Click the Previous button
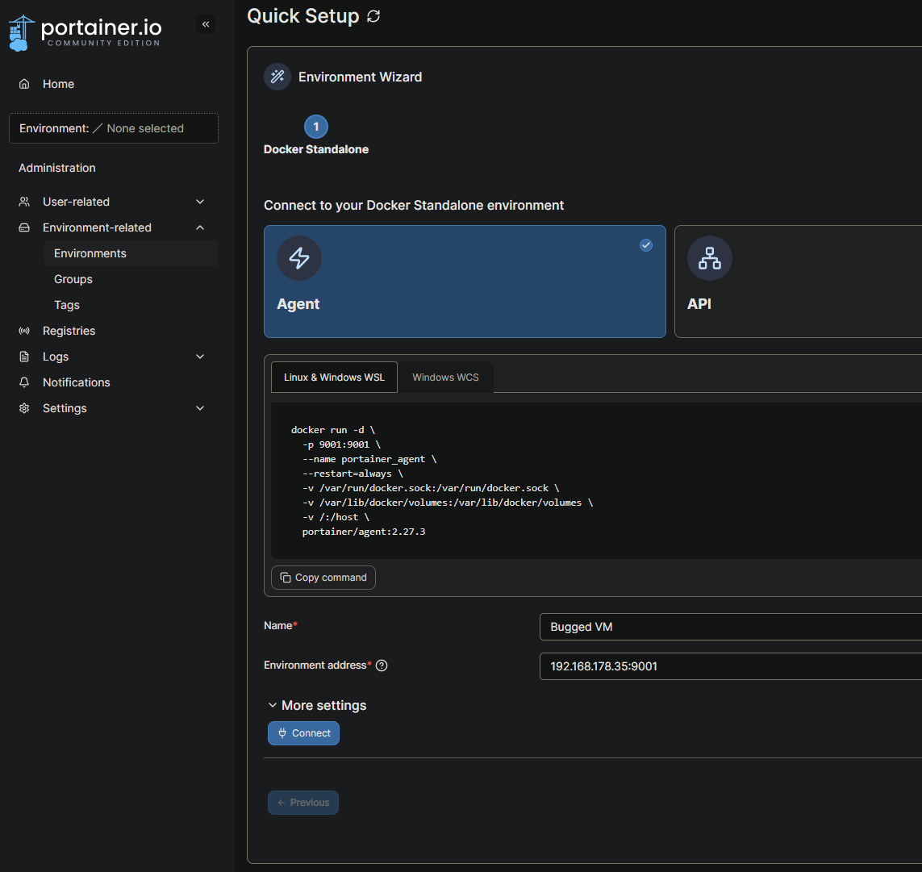The height and width of the screenshot is (872, 922). [x=303, y=803]
